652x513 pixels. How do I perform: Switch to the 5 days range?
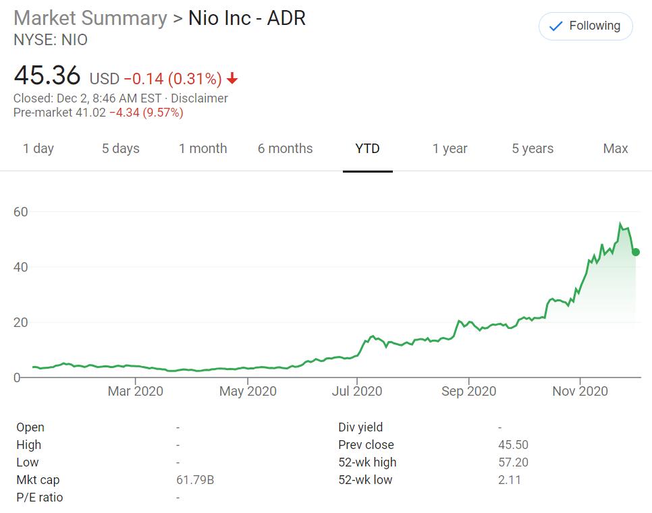click(121, 149)
